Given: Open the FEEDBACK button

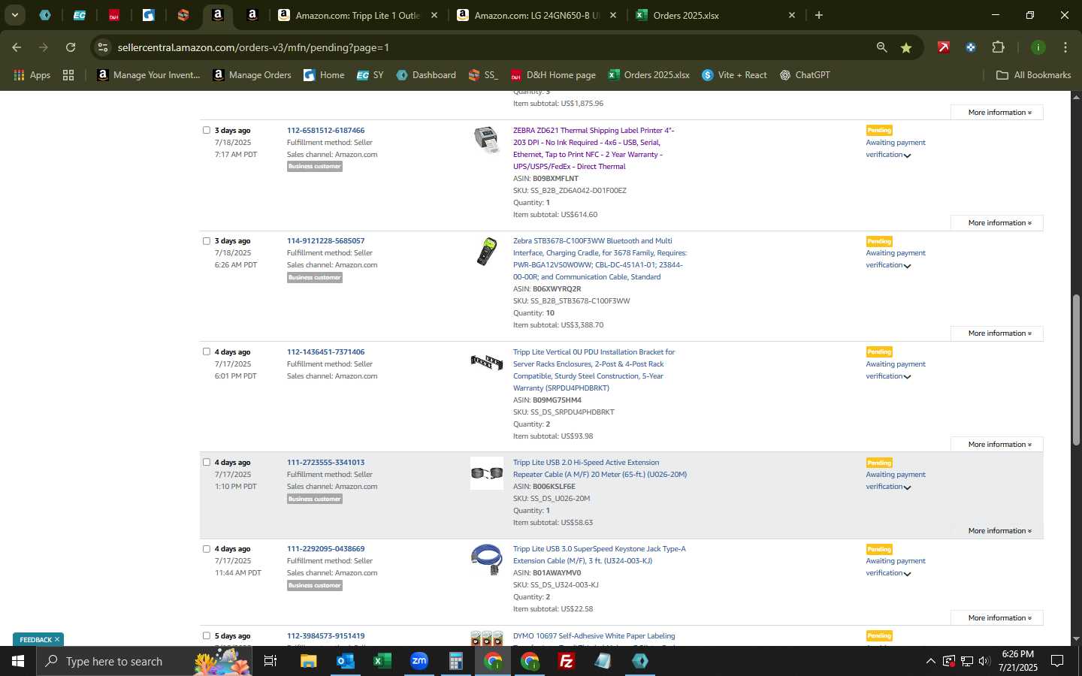Looking at the screenshot, I should coord(35,640).
